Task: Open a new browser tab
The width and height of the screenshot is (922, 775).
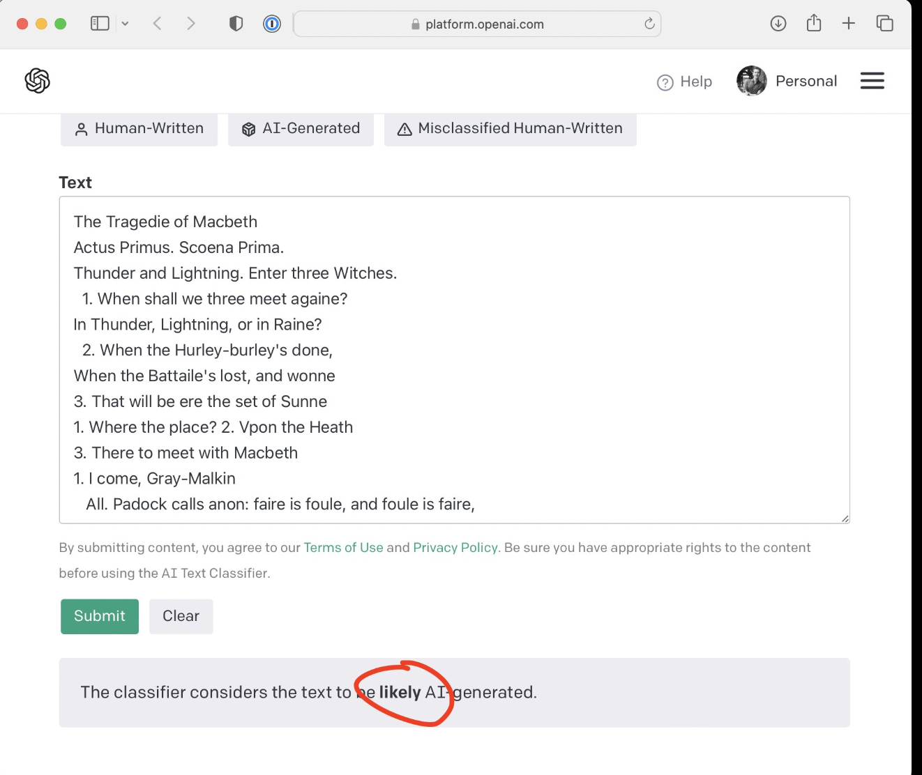Action: point(849,23)
